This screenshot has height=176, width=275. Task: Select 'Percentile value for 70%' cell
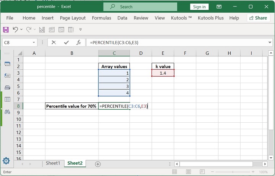click(71, 106)
